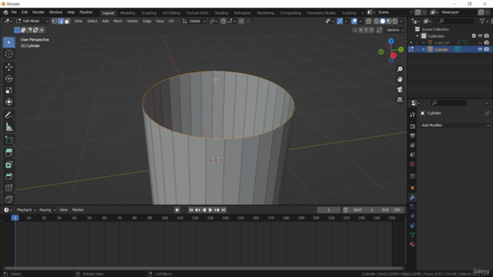Open the Object Data green triangle tab

[x=412, y=235]
